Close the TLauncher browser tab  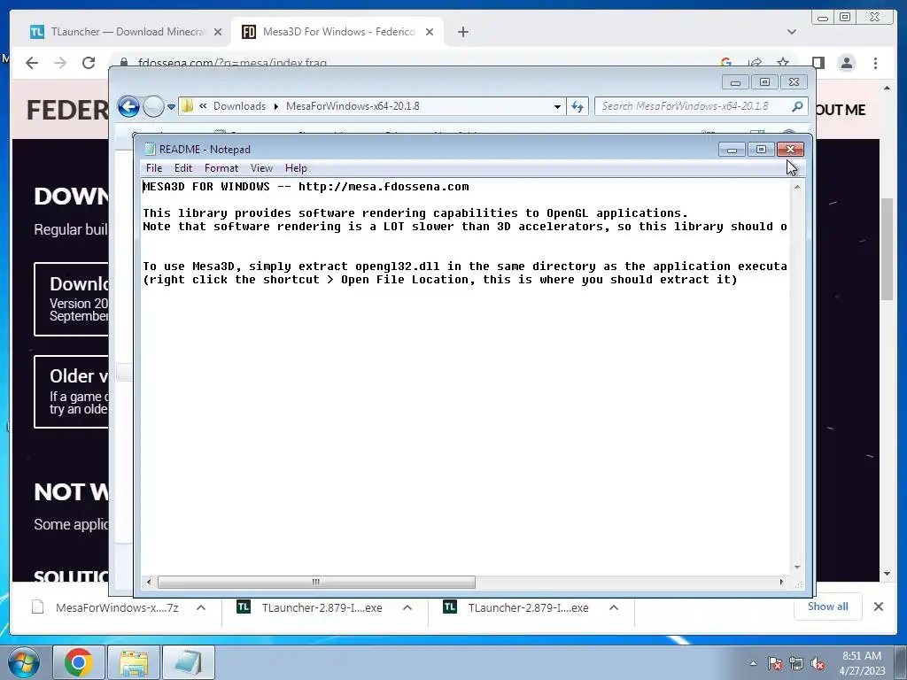[x=218, y=32]
